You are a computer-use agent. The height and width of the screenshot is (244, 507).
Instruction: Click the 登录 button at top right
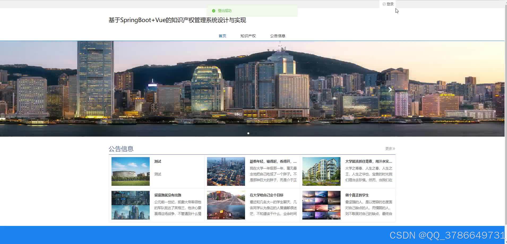pyautogui.click(x=388, y=4)
